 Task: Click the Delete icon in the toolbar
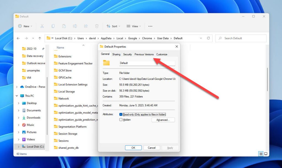97,26
